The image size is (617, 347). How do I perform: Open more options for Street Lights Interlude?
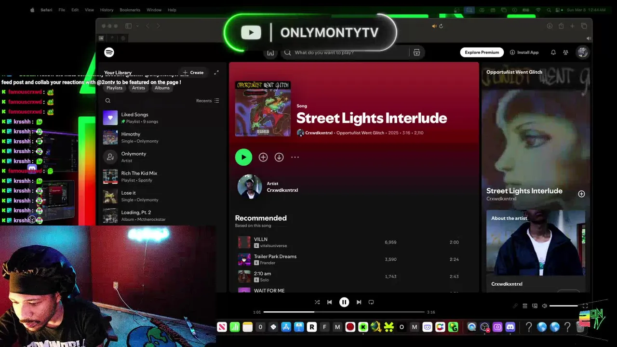(295, 157)
